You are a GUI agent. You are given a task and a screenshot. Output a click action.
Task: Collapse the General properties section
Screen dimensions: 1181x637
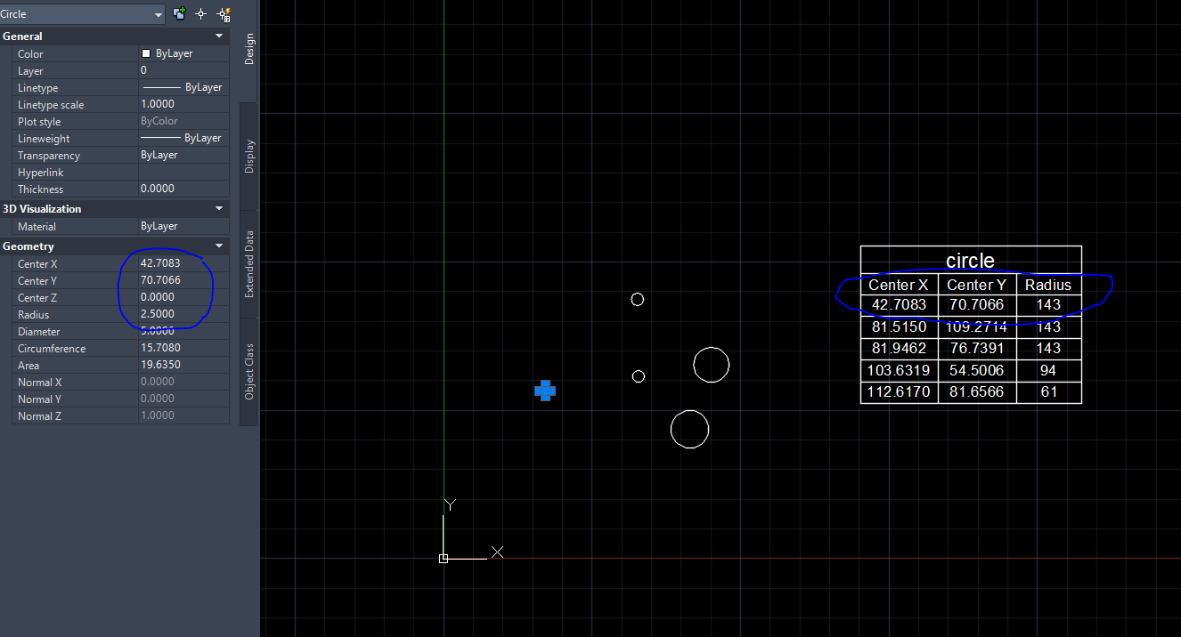point(219,36)
